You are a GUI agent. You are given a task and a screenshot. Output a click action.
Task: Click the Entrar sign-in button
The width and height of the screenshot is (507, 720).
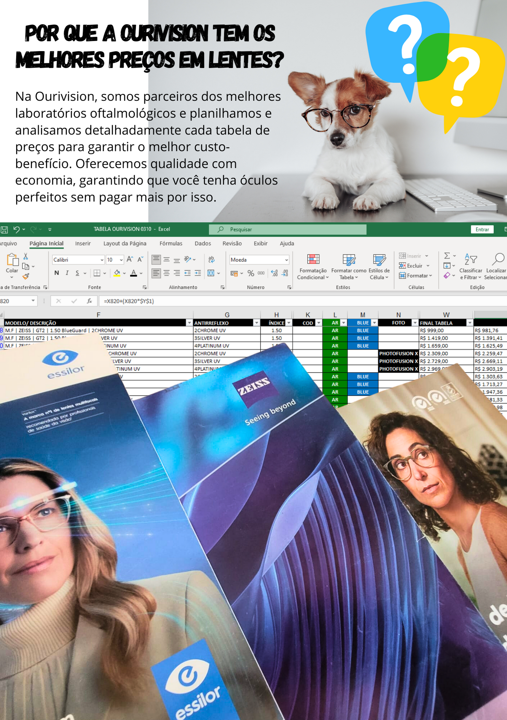pyautogui.click(x=482, y=229)
